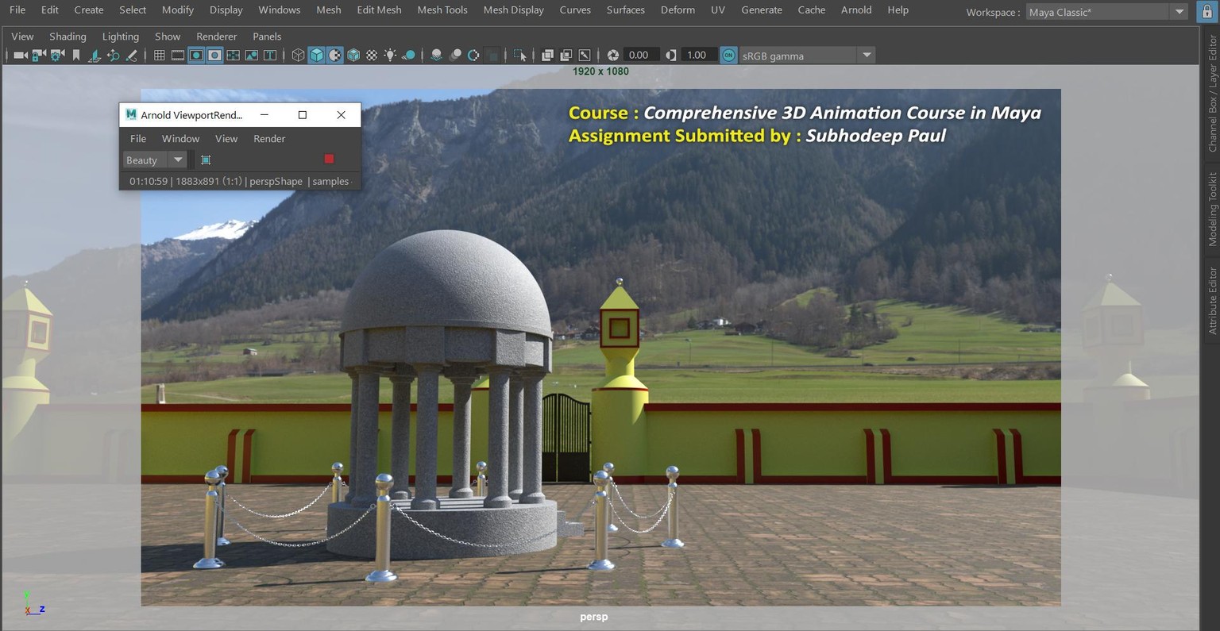Click X-Ray Active Components icon
This screenshot has height=631, width=1220.
[566, 55]
